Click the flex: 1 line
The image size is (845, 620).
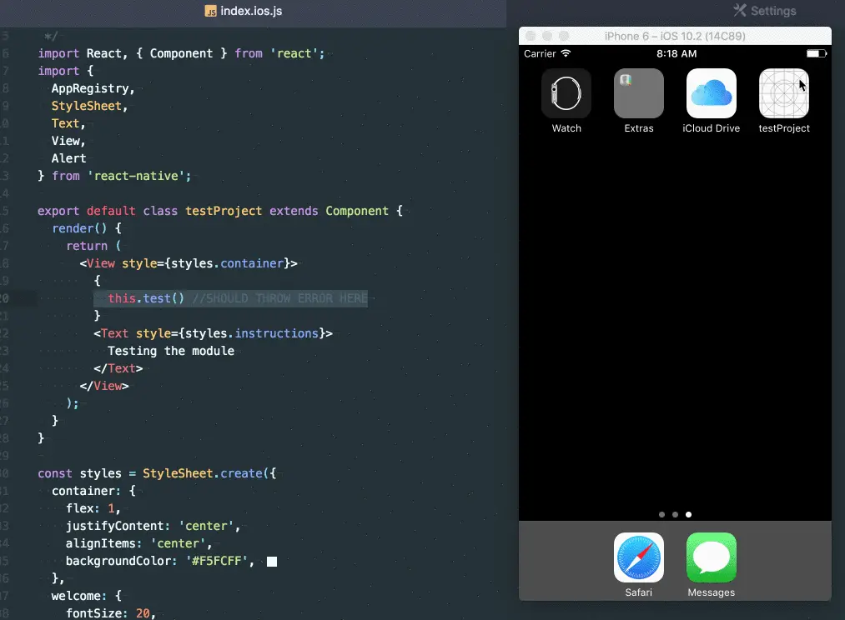93,508
